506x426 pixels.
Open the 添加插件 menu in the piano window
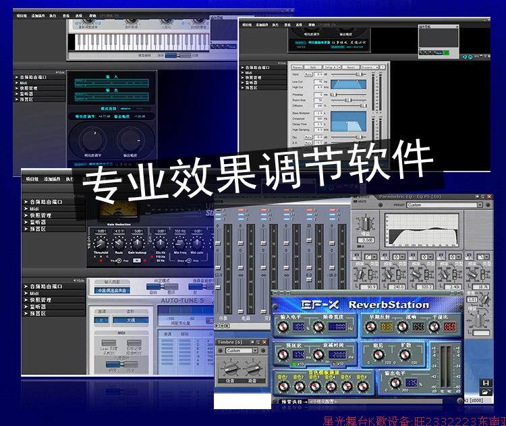(x=38, y=16)
